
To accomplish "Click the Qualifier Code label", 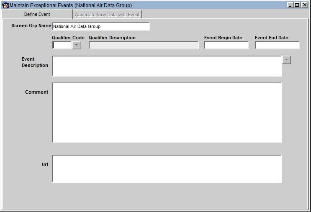I will click(68, 38).
